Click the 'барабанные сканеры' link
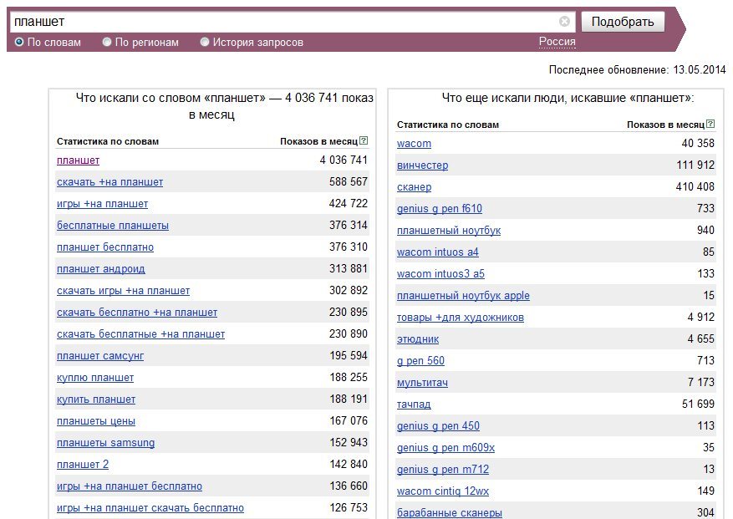This screenshot has width=733, height=519. click(449, 513)
